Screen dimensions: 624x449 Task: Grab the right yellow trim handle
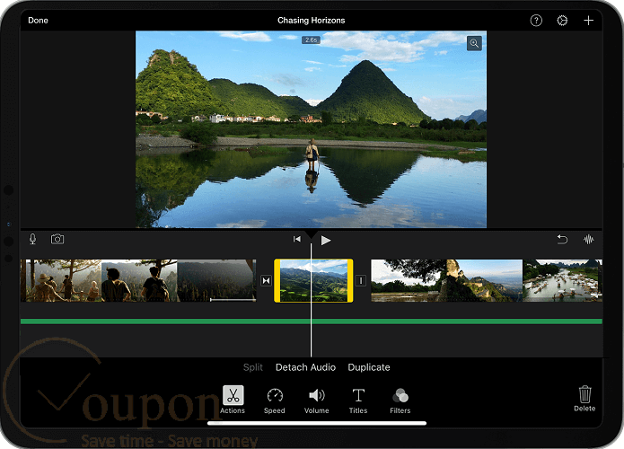pos(350,280)
